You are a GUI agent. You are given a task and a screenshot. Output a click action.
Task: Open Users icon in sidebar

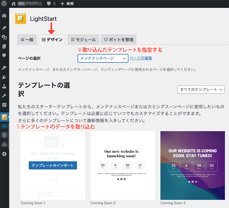point(4,86)
